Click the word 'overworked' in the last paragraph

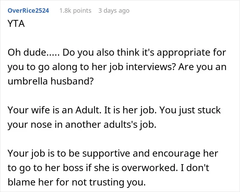(148, 168)
